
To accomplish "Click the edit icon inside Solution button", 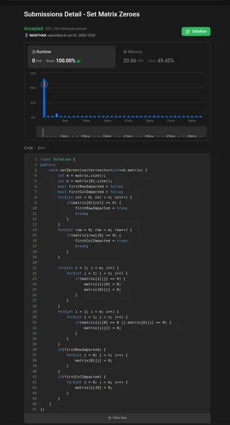I will [x=187, y=31].
